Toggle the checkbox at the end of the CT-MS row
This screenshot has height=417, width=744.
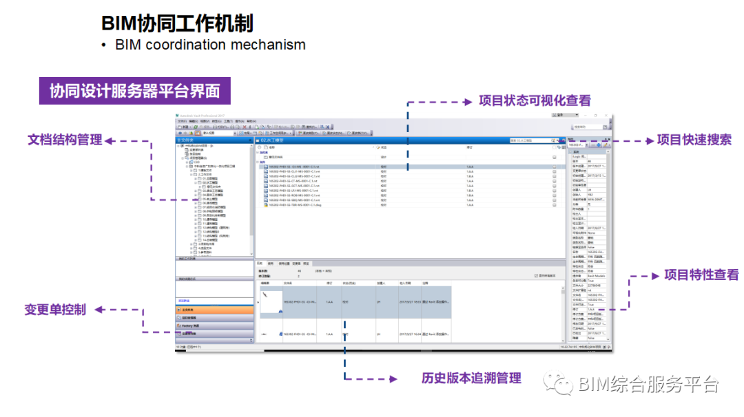click(x=554, y=181)
